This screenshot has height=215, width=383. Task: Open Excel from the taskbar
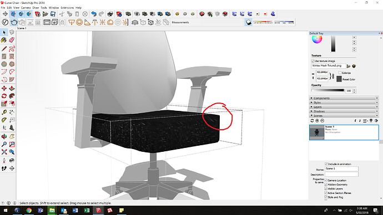[x=87, y=210]
